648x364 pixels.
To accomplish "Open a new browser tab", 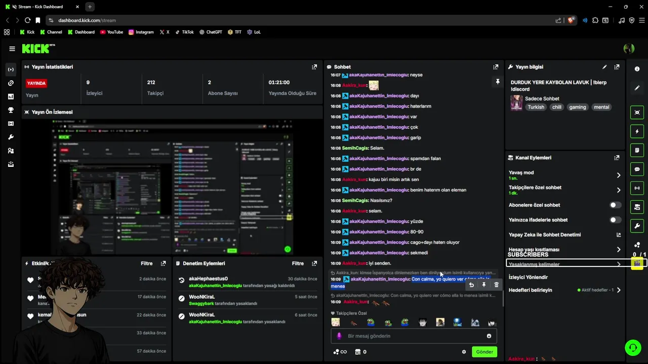I will point(90,7).
